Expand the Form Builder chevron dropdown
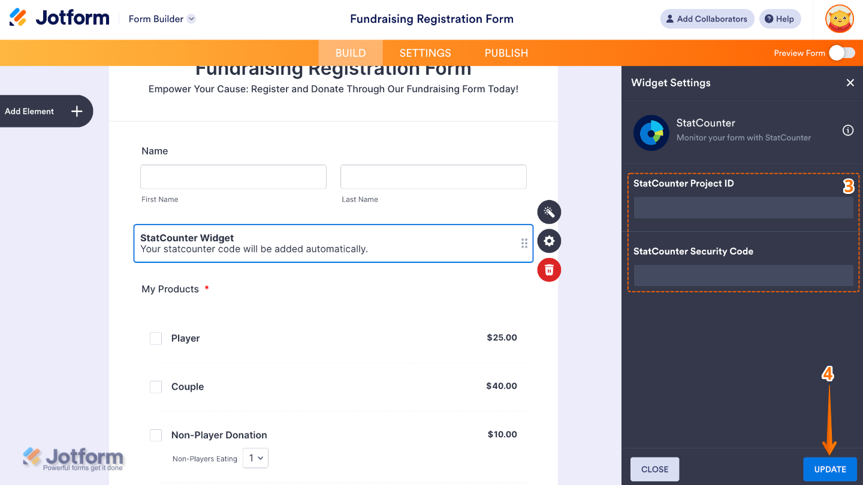 coord(191,19)
